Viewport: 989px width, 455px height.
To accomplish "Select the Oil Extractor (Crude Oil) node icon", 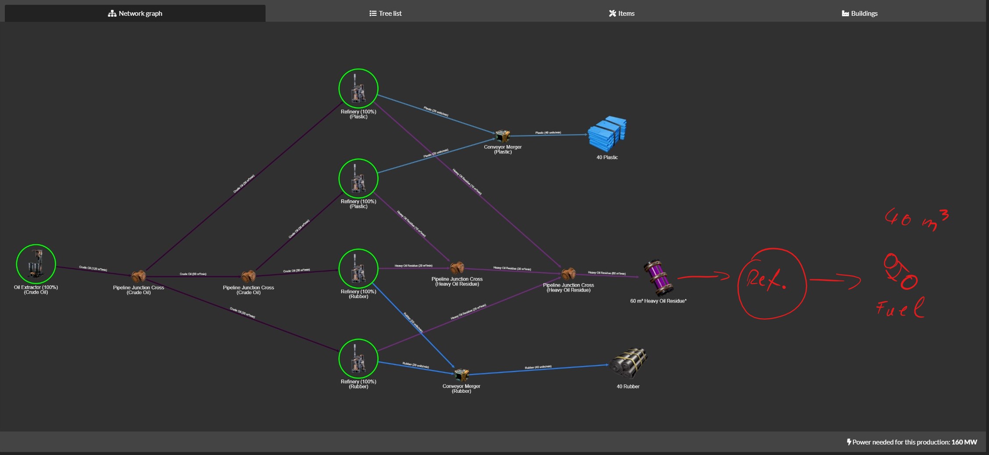I will (x=36, y=263).
